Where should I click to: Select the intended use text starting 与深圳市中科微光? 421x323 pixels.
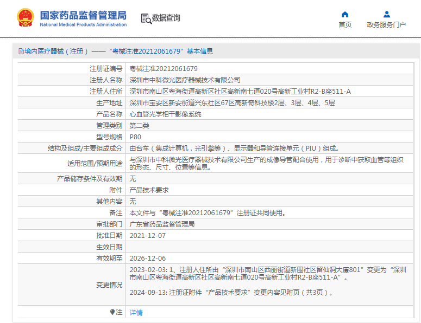coord(266,163)
